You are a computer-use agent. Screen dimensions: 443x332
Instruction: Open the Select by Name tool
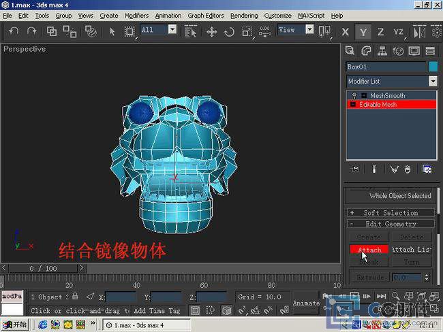click(190, 31)
